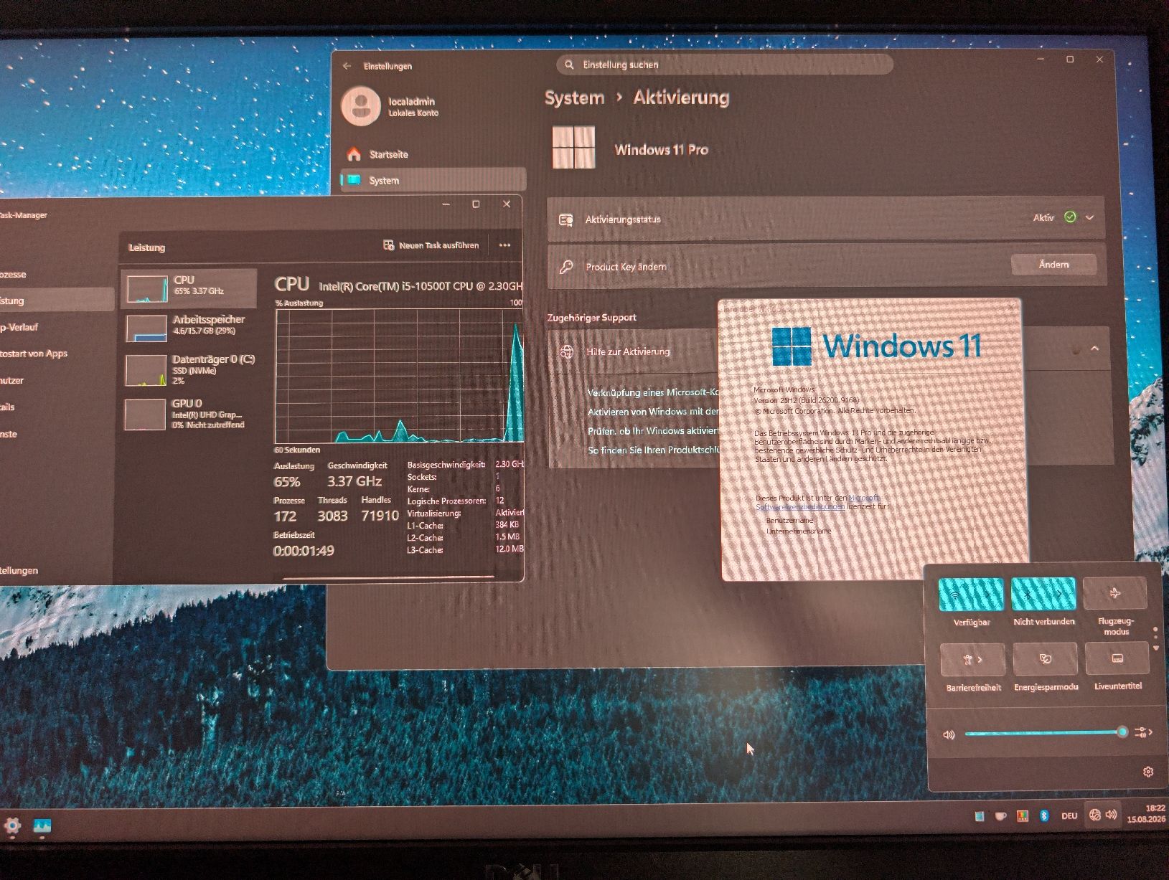Click the network globe icon in system tray
The image size is (1169, 880).
point(1094,815)
